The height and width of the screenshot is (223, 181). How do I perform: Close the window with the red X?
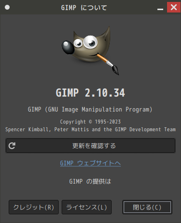point(174,7)
